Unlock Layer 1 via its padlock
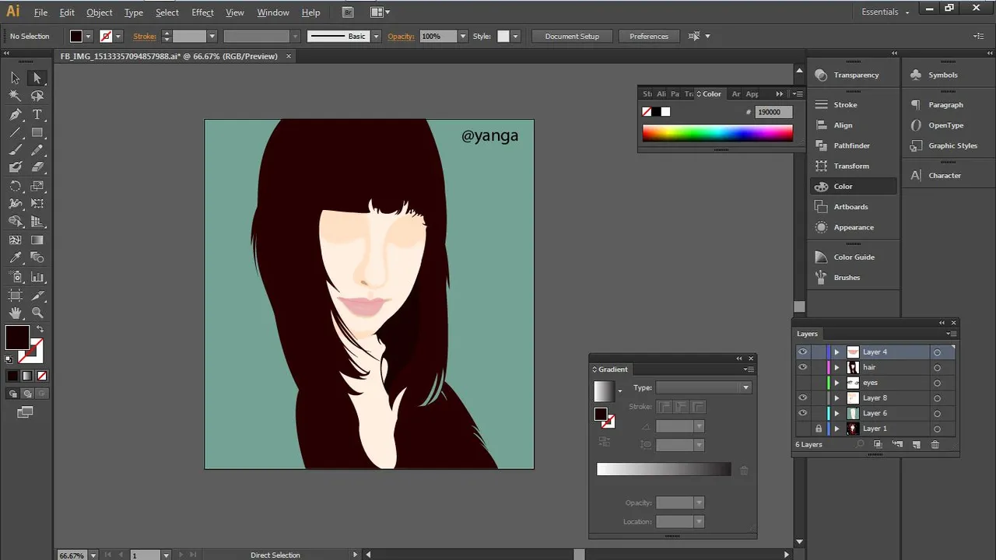Image resolution: width=996 pixels, height=560 pixels. pos(818,429)
